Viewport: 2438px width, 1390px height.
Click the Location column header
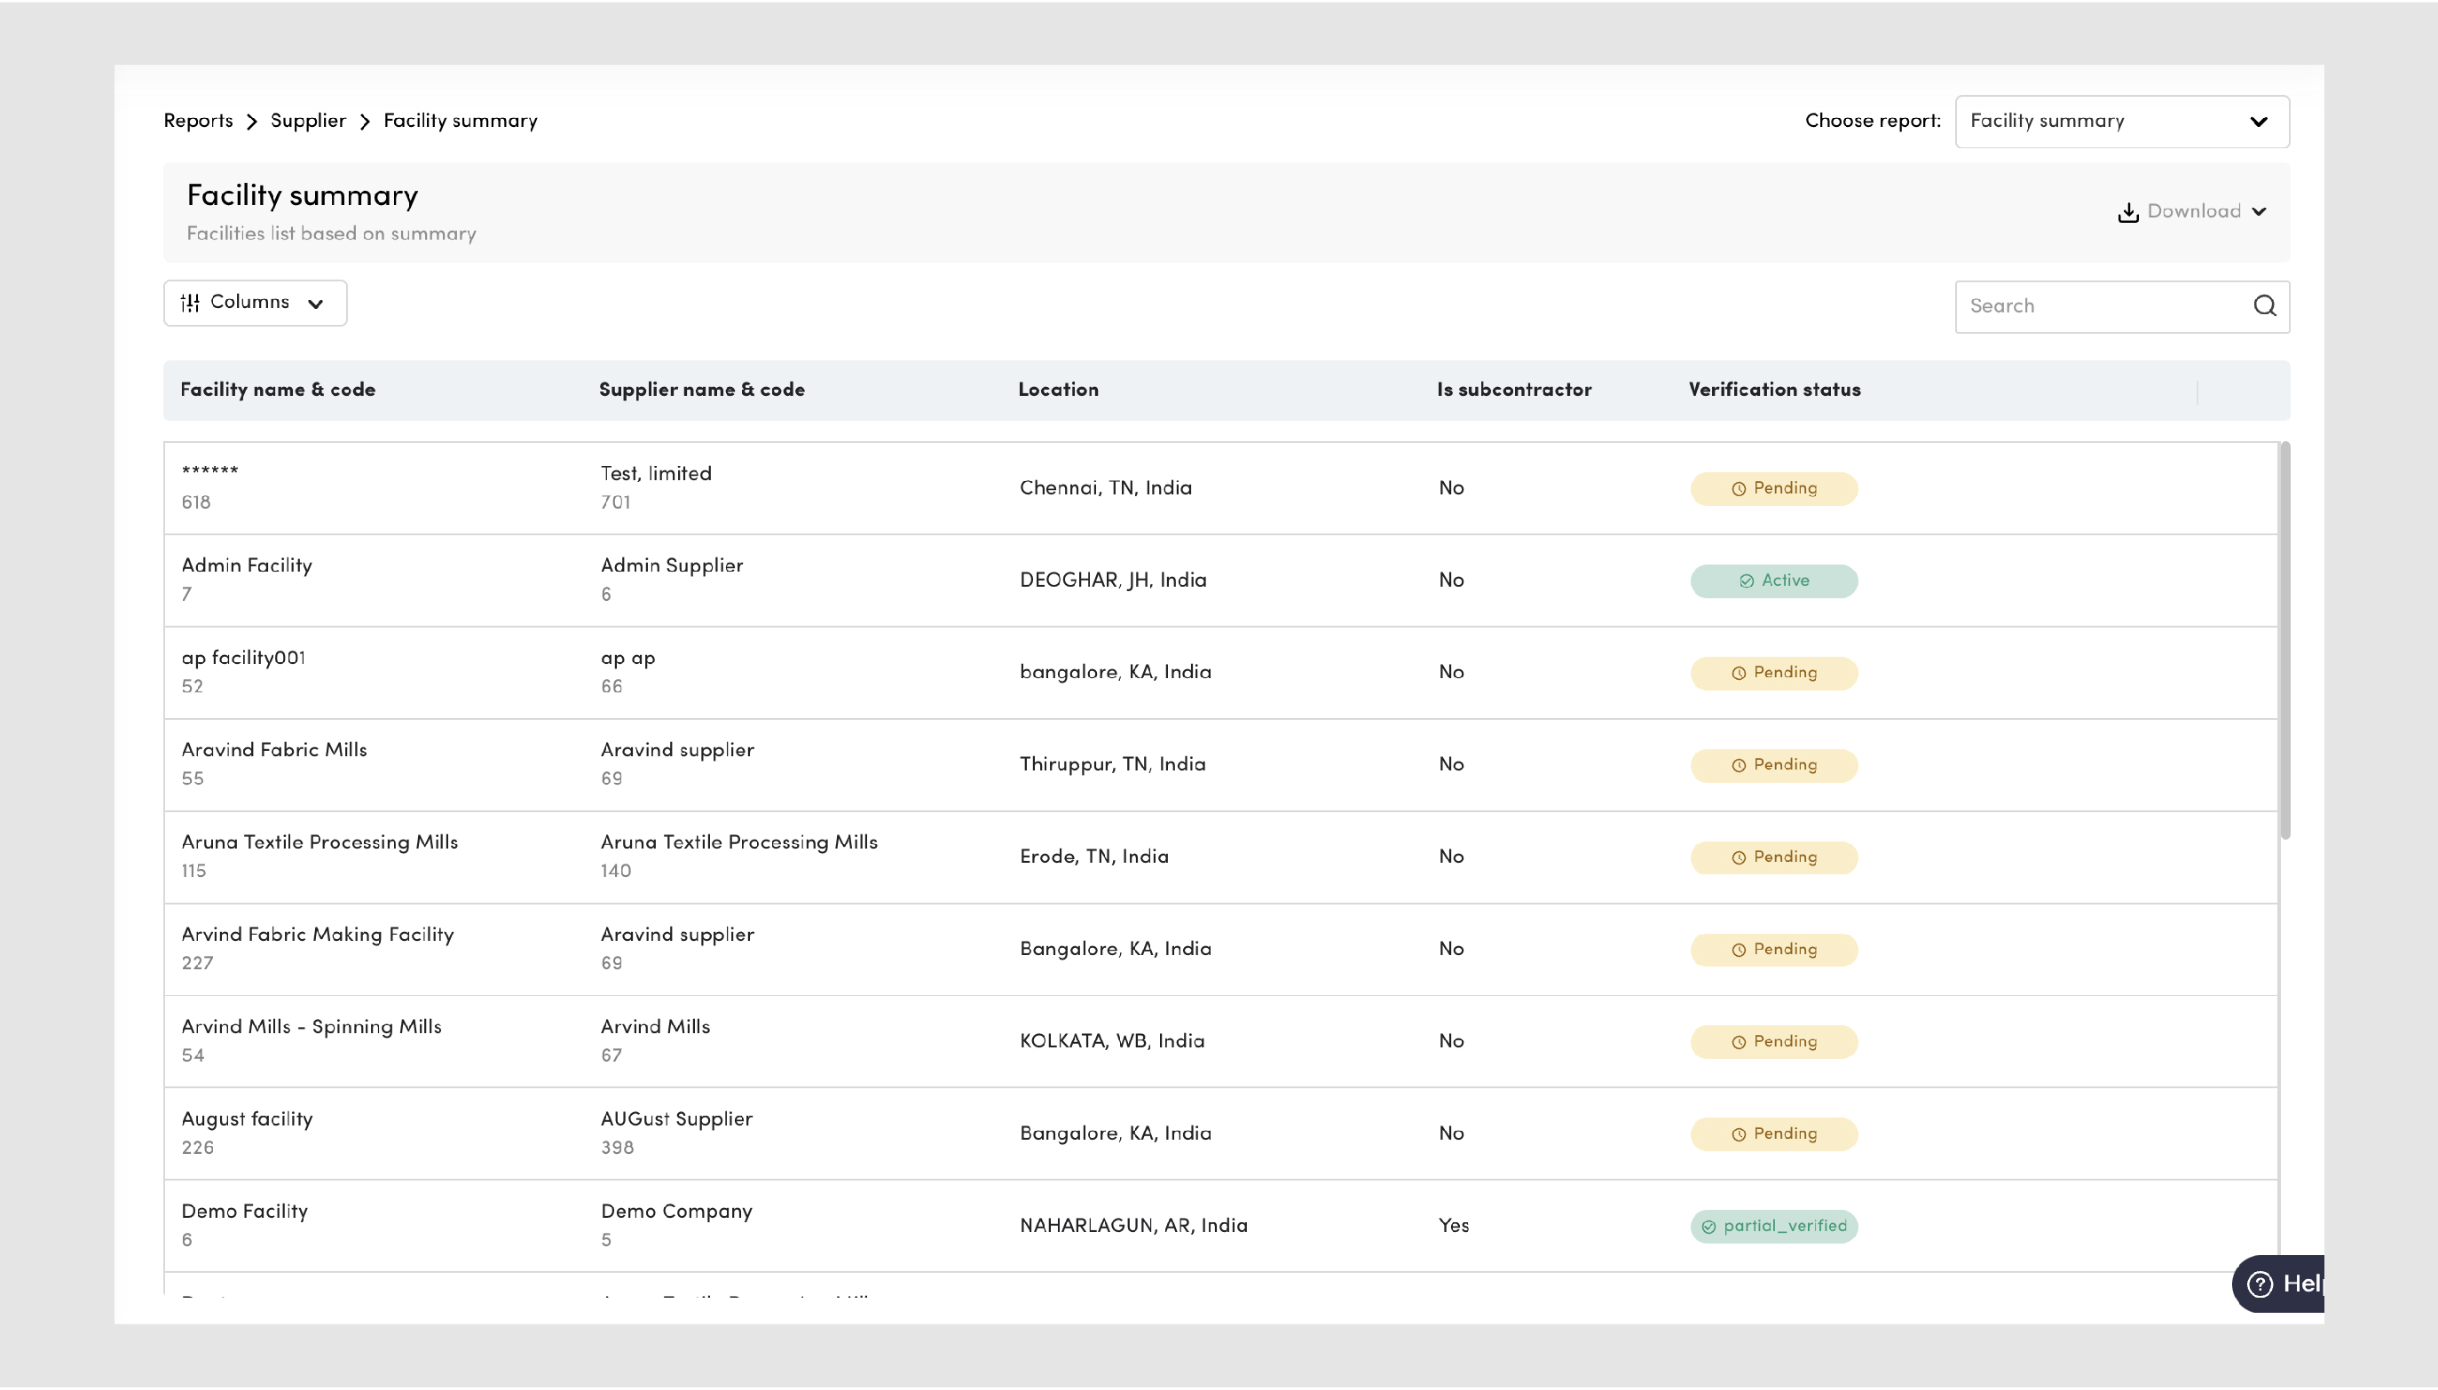tap(1058, 390)
